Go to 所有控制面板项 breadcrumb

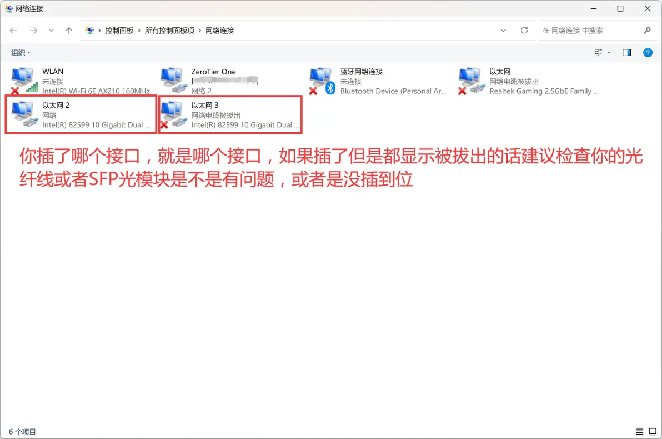click(x=169, y=31)
